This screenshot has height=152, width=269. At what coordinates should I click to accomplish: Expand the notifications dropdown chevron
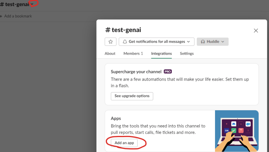click(x=189, y=42)
